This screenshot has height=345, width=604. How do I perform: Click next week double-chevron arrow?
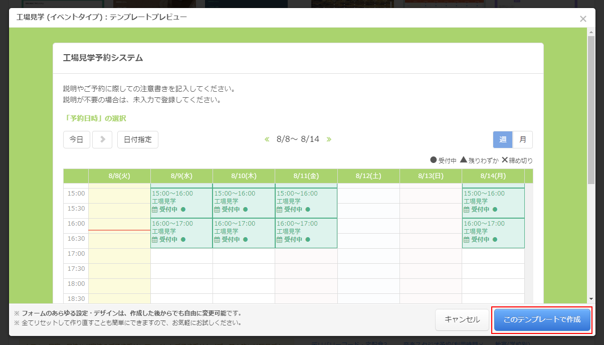(x=329, y=139)
